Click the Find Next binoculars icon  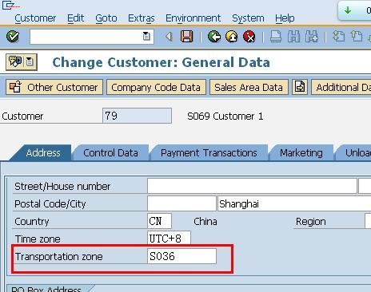click(312, 37)
